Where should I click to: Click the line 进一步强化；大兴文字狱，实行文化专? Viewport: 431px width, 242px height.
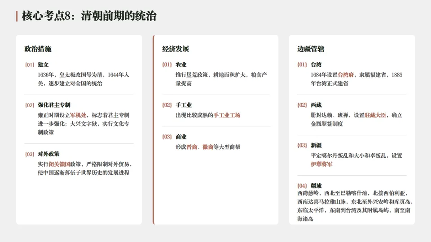pyautogui.click(x=84, y=124)
